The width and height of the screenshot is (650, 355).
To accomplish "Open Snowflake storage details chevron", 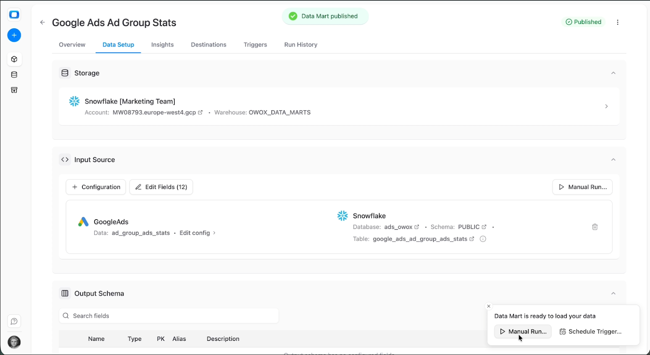I will click(606, 107).
